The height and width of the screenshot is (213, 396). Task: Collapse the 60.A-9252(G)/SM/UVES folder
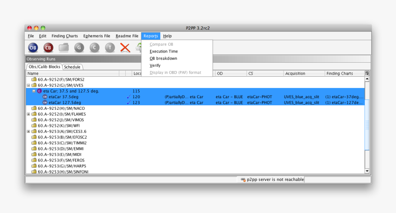pyautogui.click(x=29, y=85)
